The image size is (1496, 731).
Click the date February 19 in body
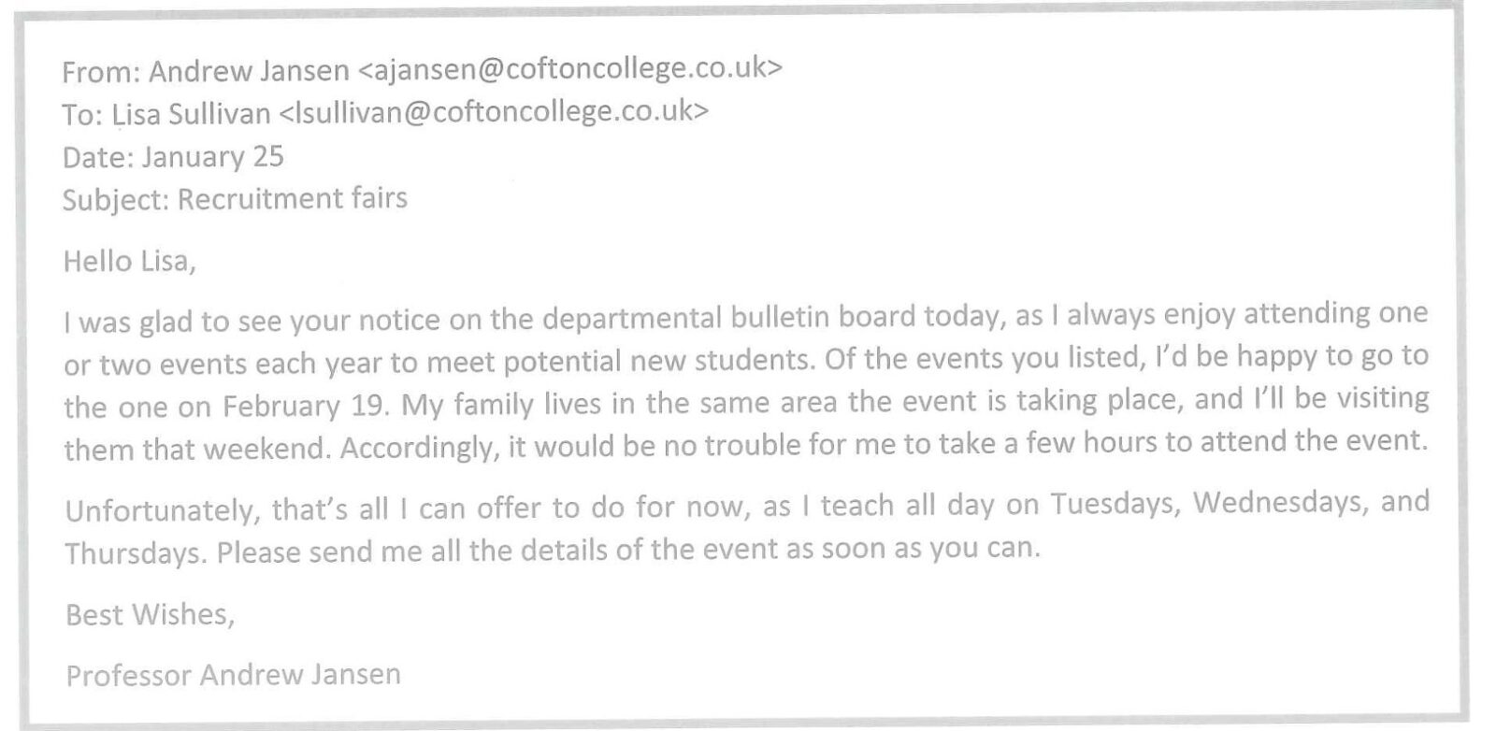304,407
